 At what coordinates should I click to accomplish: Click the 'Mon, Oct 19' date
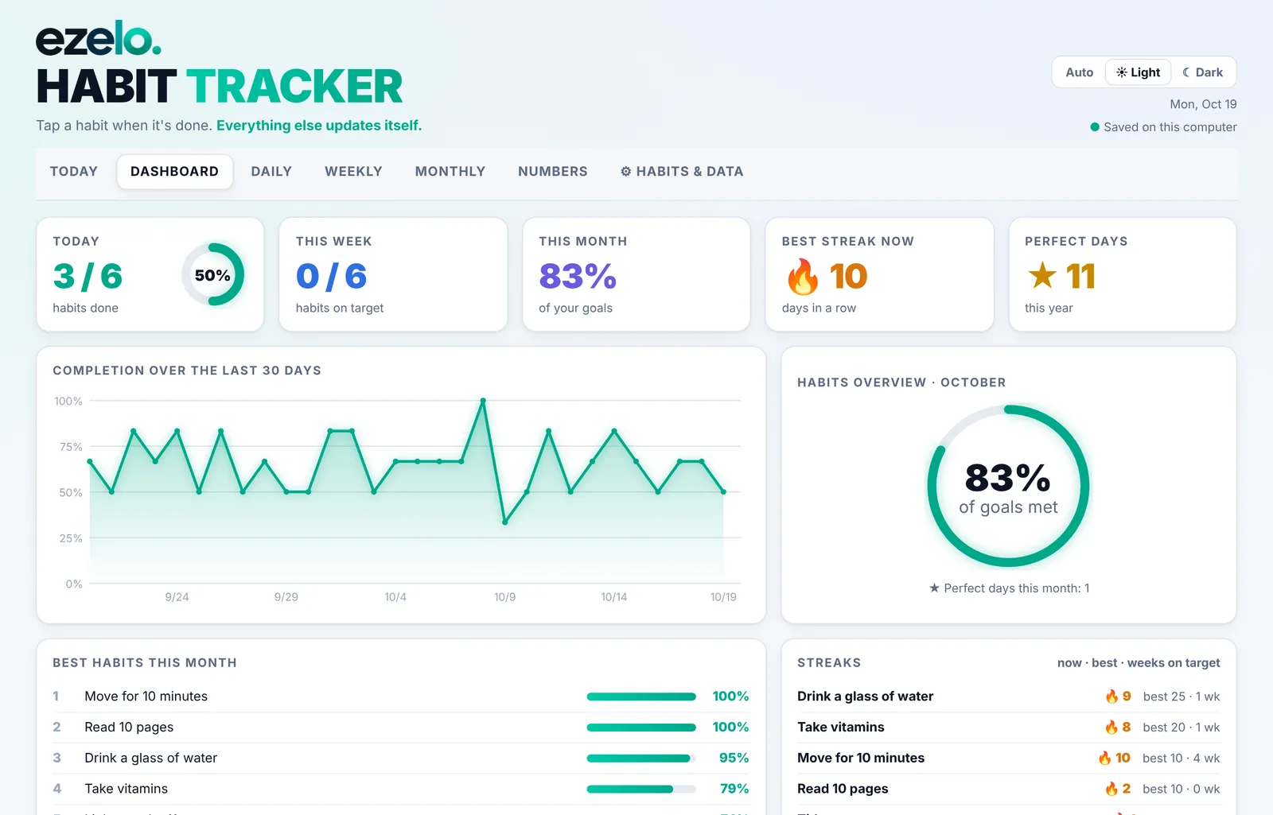point(1203,104)
